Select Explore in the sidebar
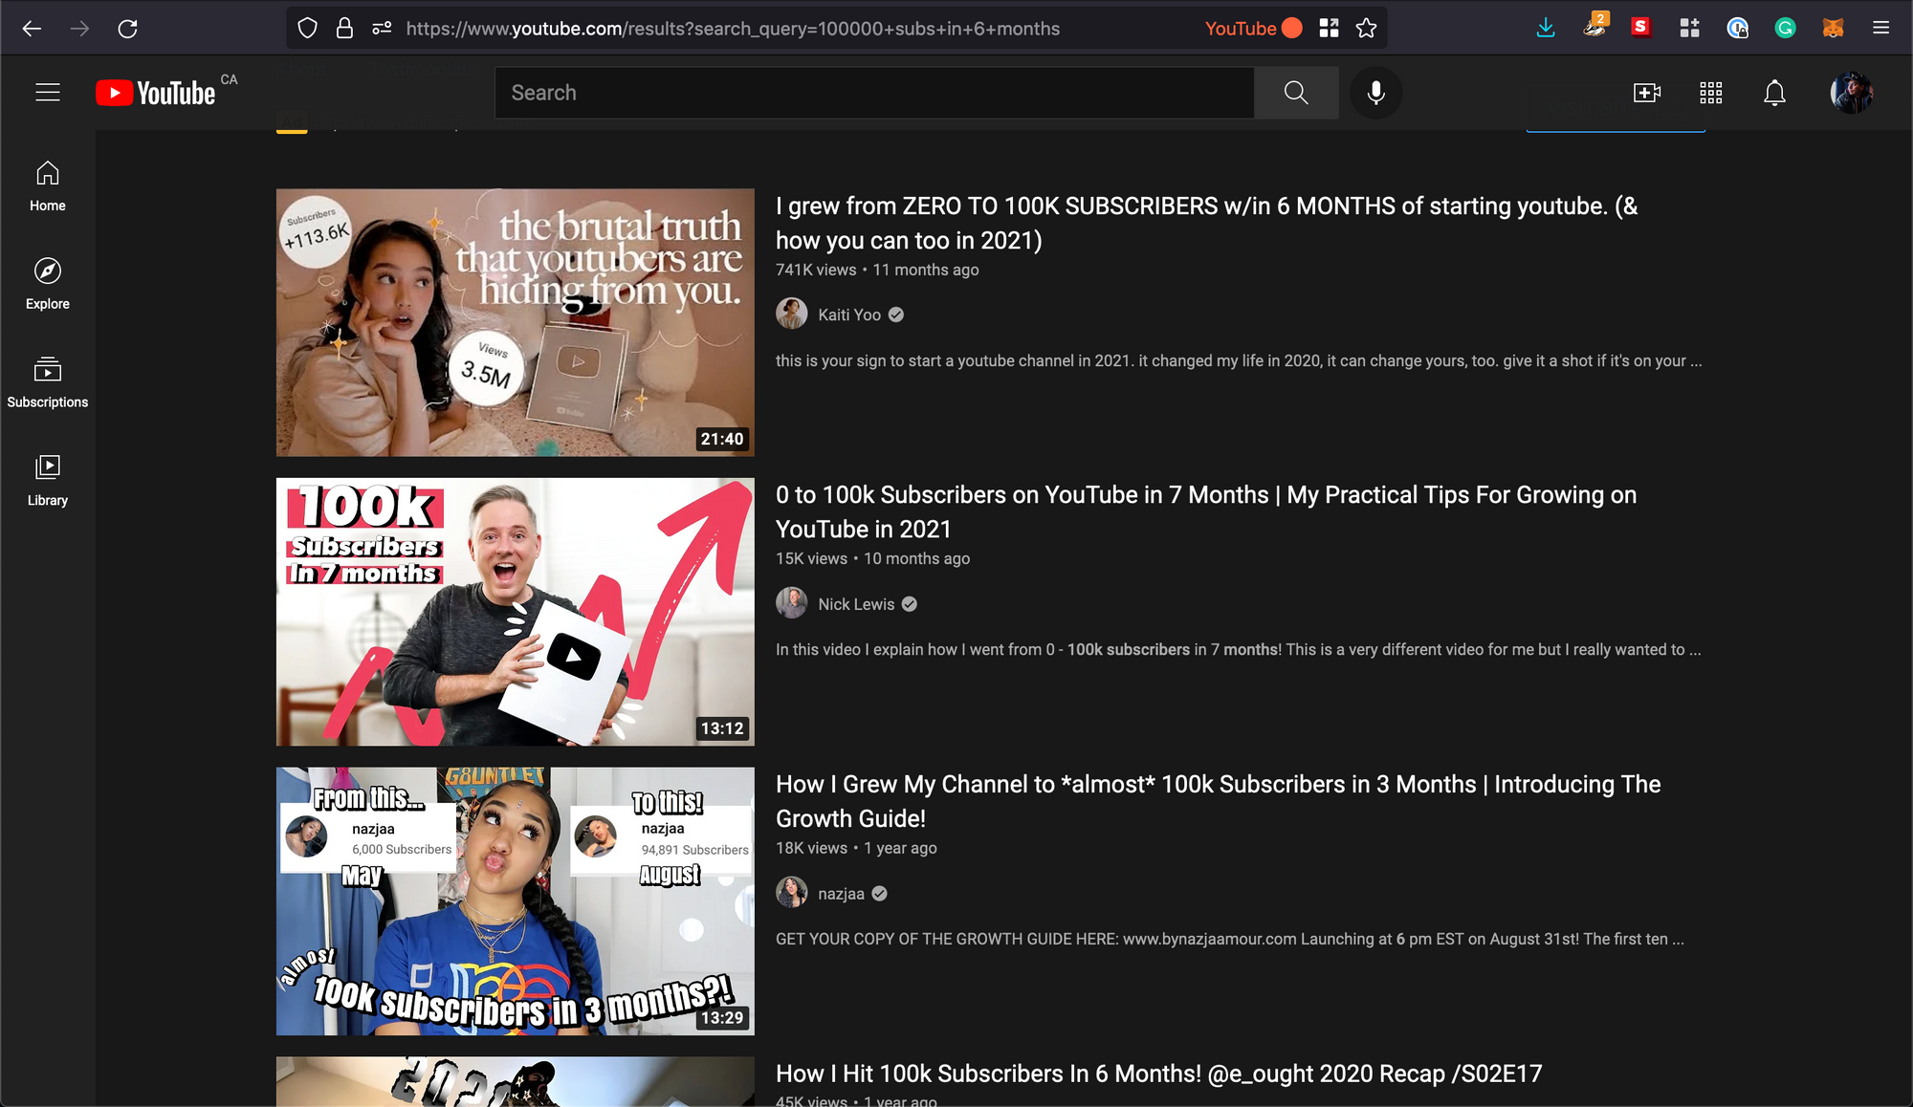 pyautogui.click(x=48, y=285)
